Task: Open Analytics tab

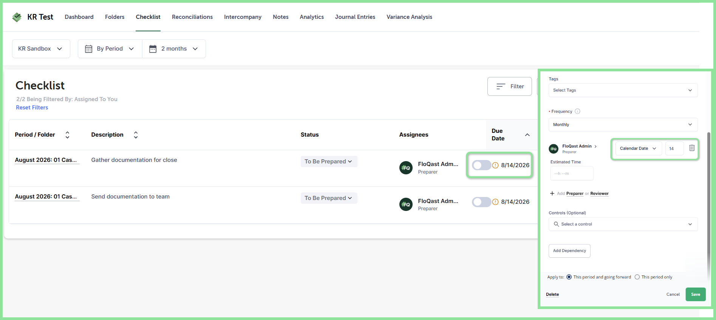Action: click(312, 17)
